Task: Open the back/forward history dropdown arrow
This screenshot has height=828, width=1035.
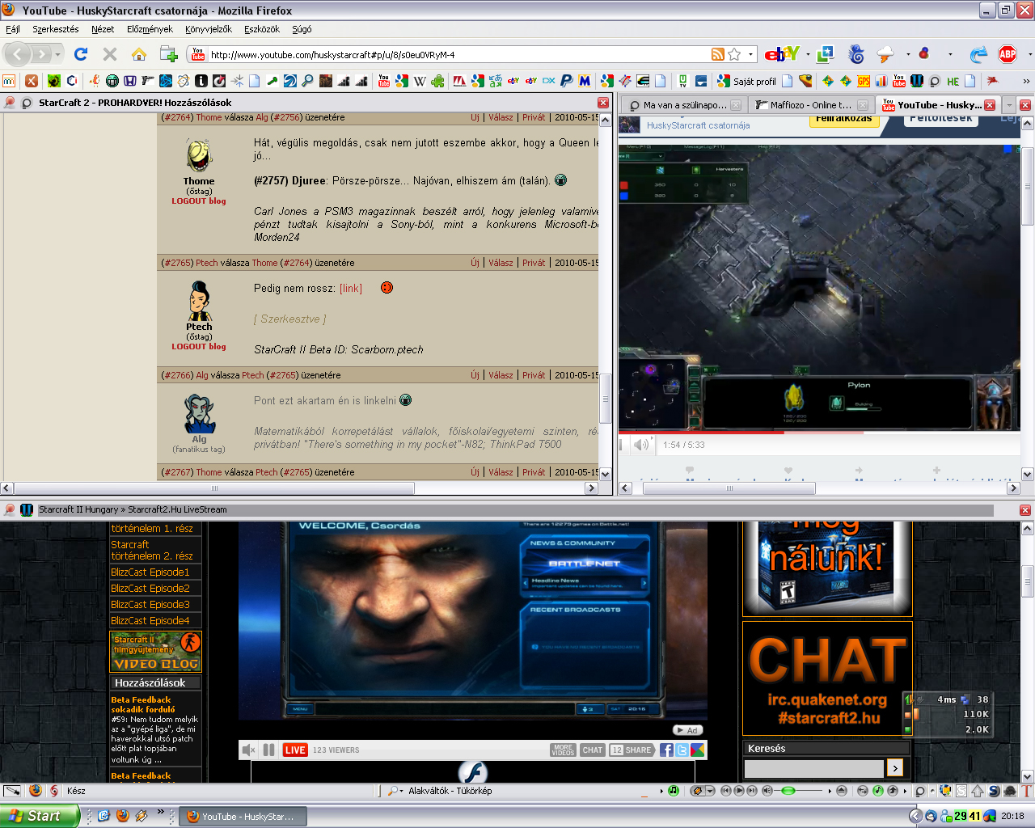Action: pos(57,54)
